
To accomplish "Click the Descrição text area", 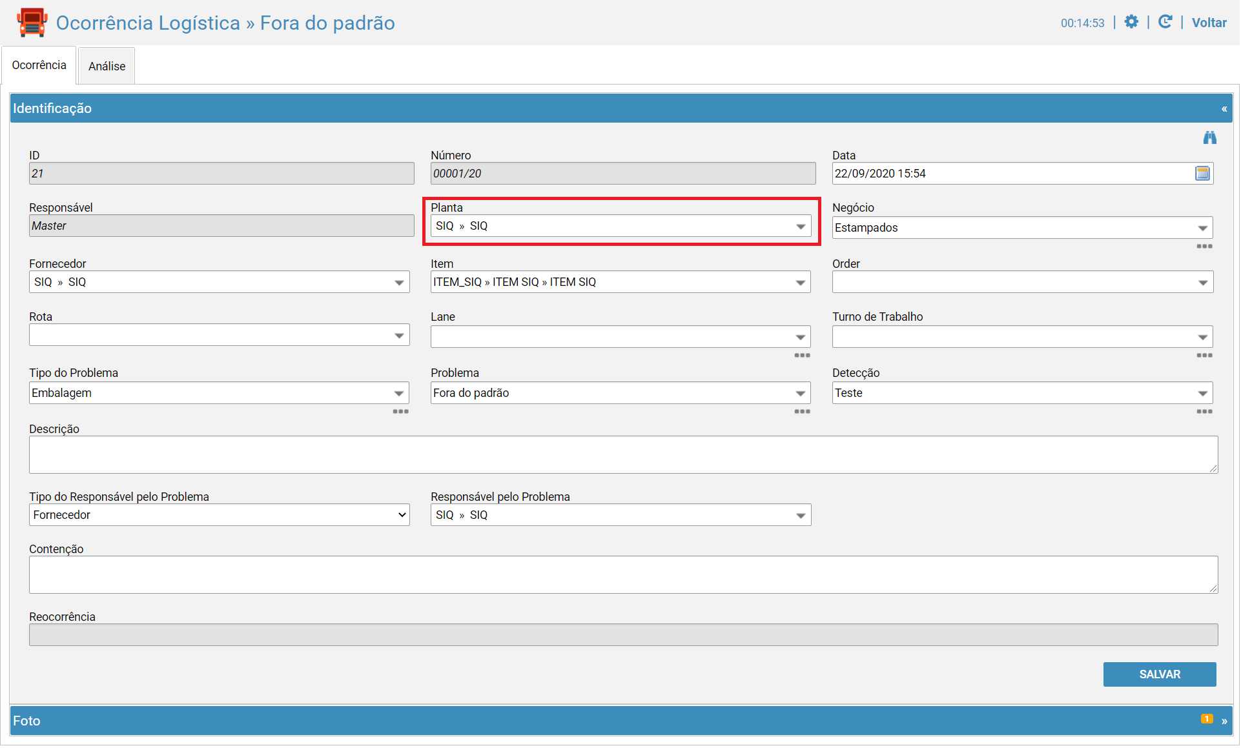I will coord(623,455).
